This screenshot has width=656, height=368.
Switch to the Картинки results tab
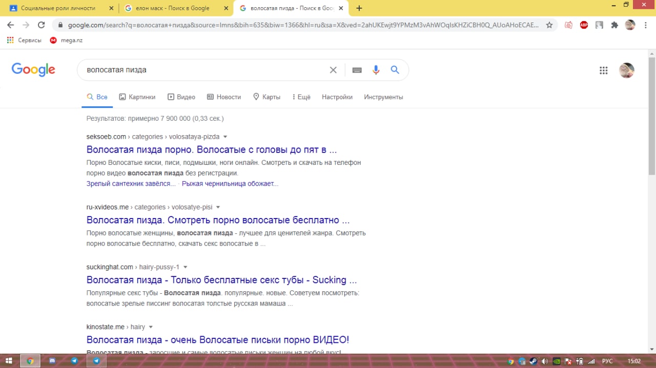click(137, 97)
